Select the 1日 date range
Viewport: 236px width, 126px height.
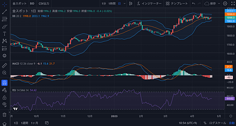pyautogui.click(x=16, y=123)
